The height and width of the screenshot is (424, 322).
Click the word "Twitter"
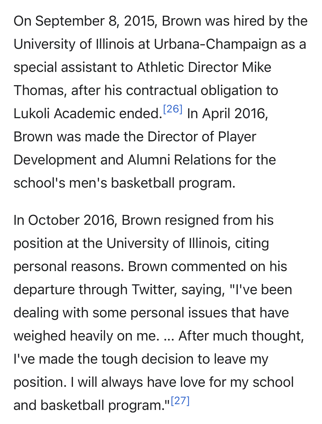154,290
